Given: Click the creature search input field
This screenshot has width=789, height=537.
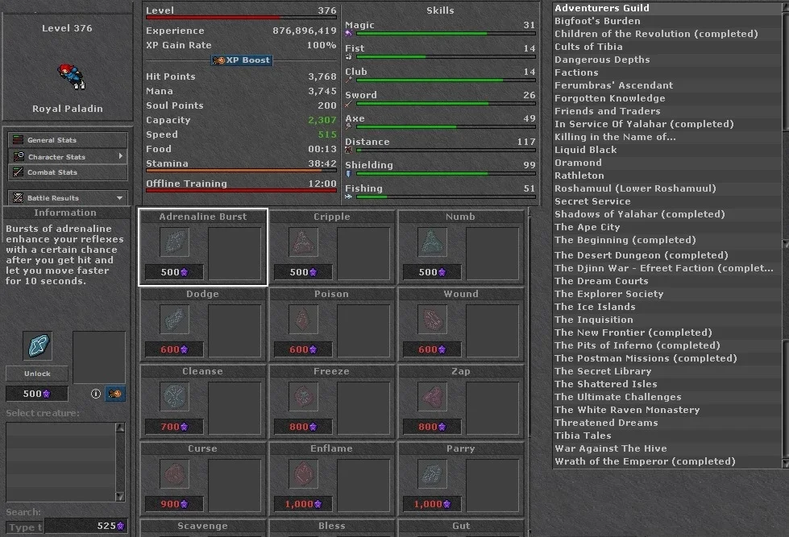Looking at the screenshot, I should 25,527.
